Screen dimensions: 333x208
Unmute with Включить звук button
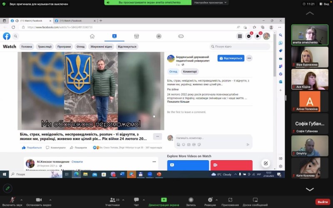point(12,202)
